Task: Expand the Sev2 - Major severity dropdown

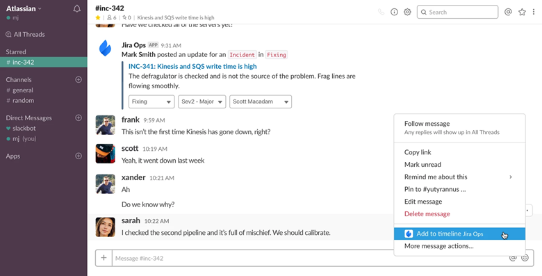Action: (x=202, y=102)
